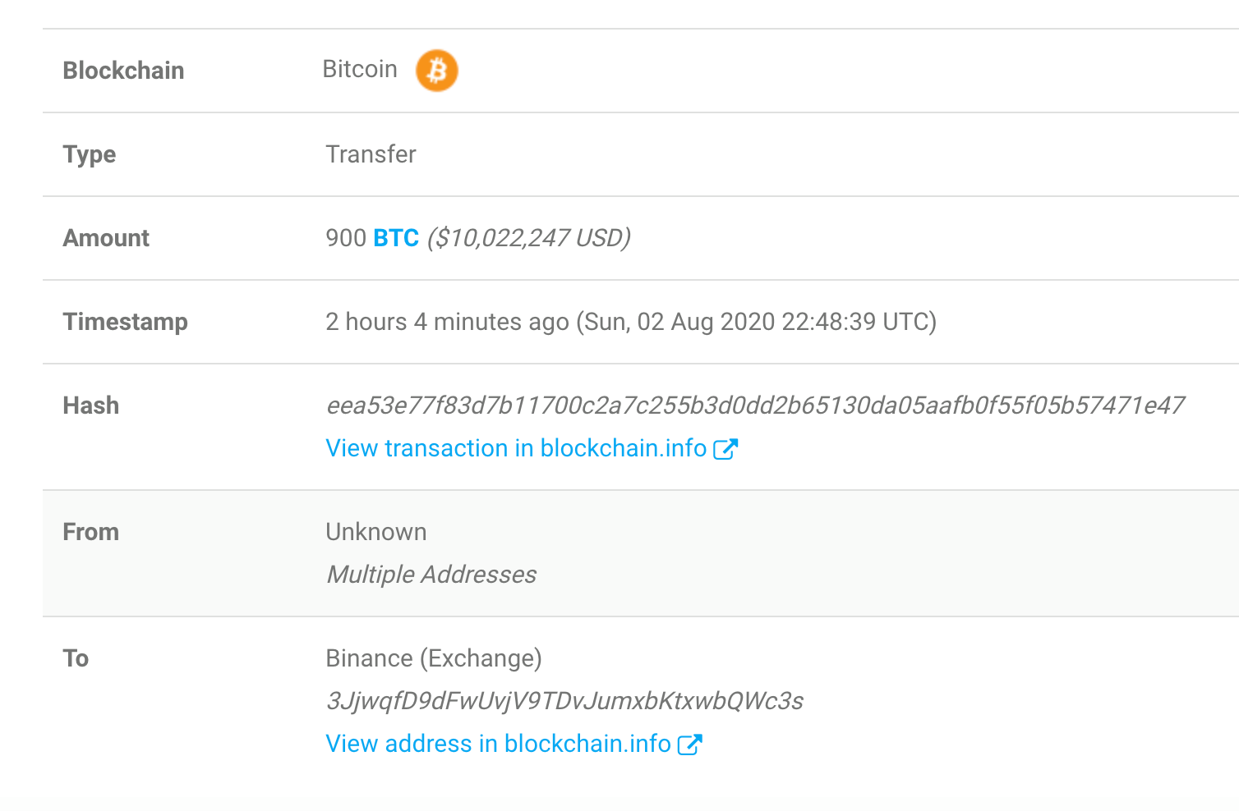1239x811 pixels.
Task: Click the Blockchain row label
Action: click(123, 71)
